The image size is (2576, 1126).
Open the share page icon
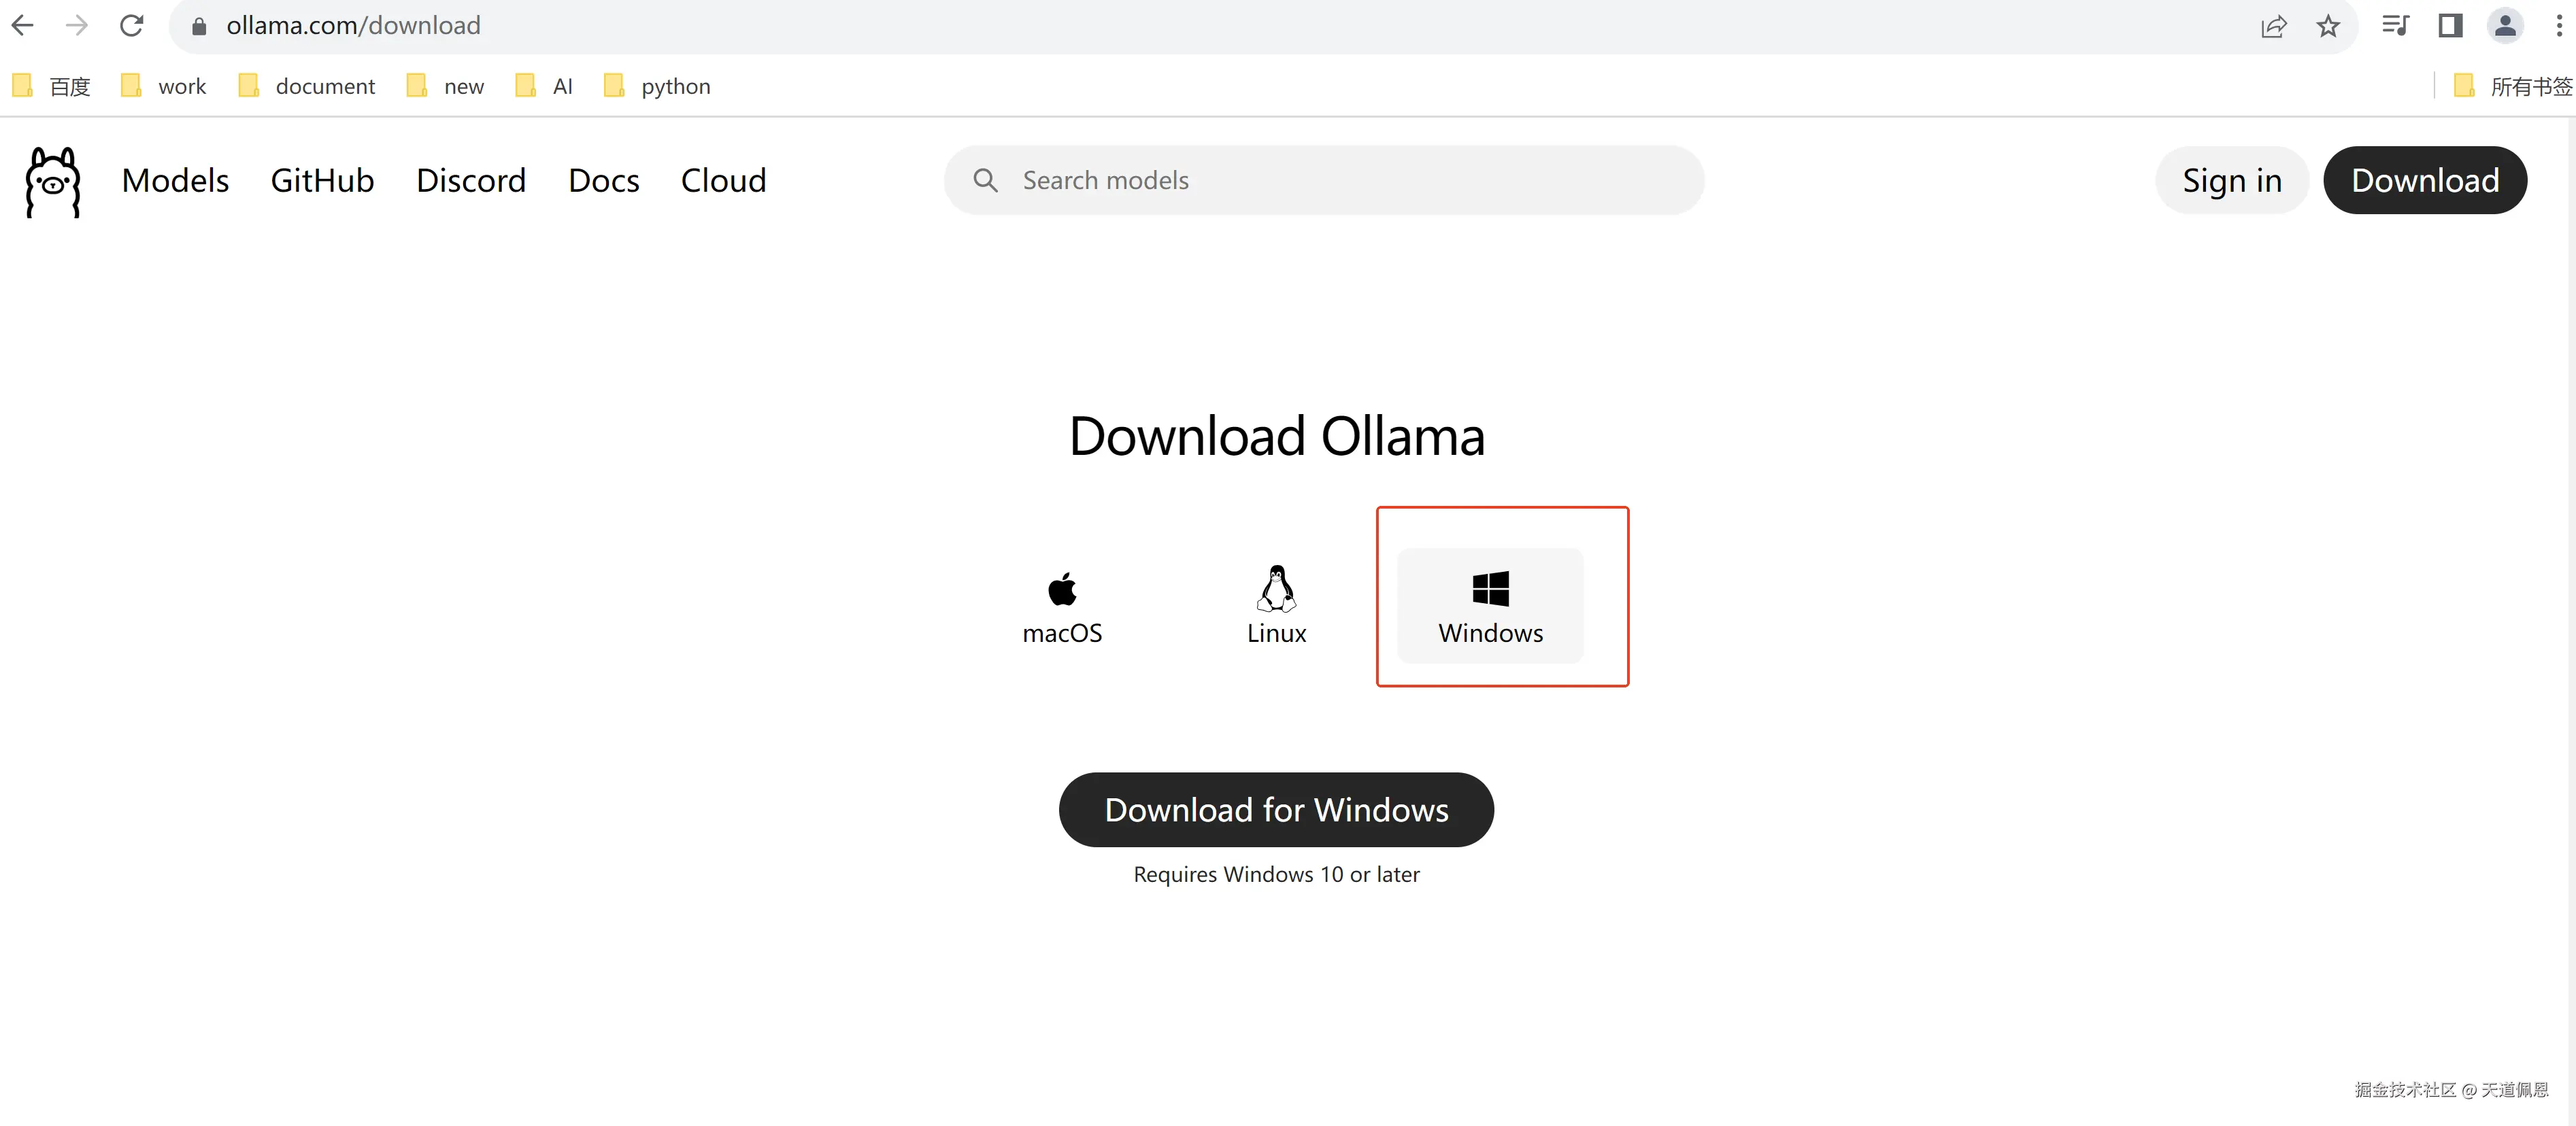click(2273, 25)
